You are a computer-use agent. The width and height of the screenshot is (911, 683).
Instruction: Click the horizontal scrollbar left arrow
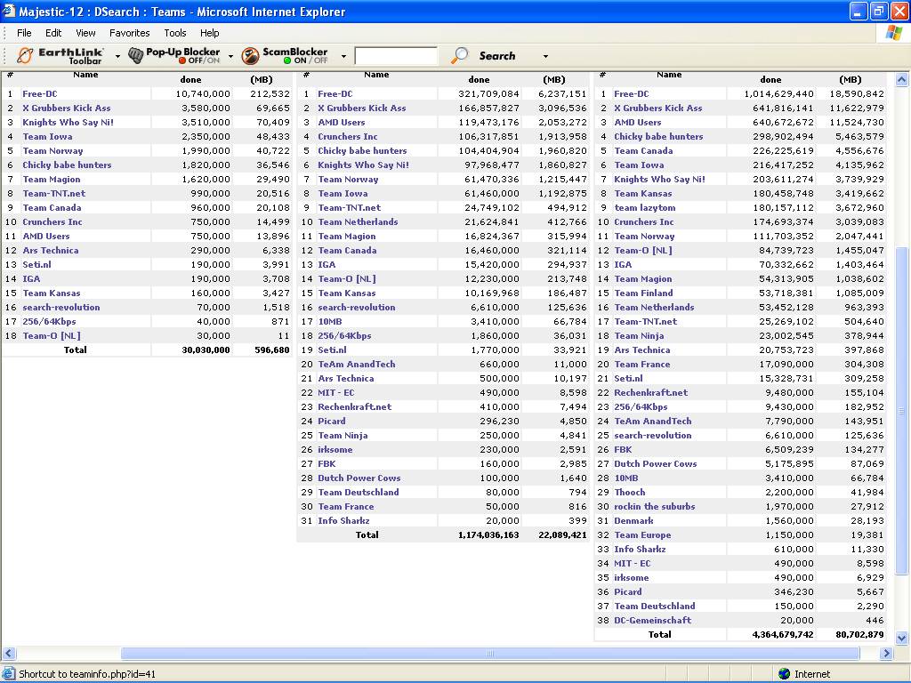click(8, 654)
